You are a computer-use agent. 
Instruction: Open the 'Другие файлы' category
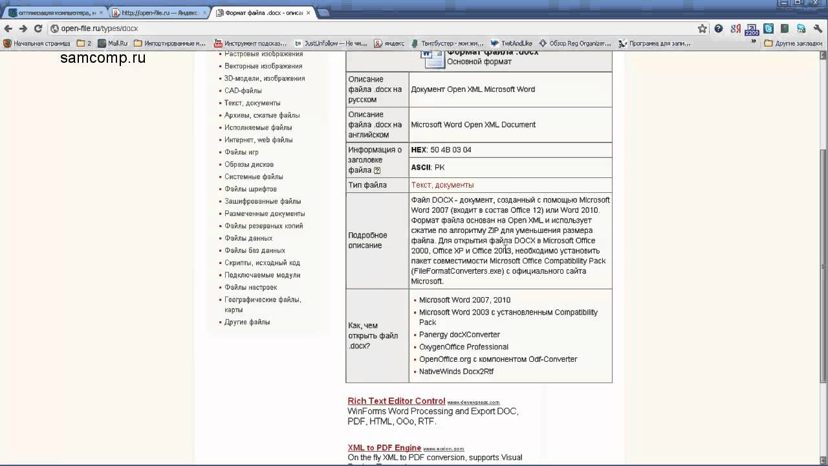tap(247, 322)
